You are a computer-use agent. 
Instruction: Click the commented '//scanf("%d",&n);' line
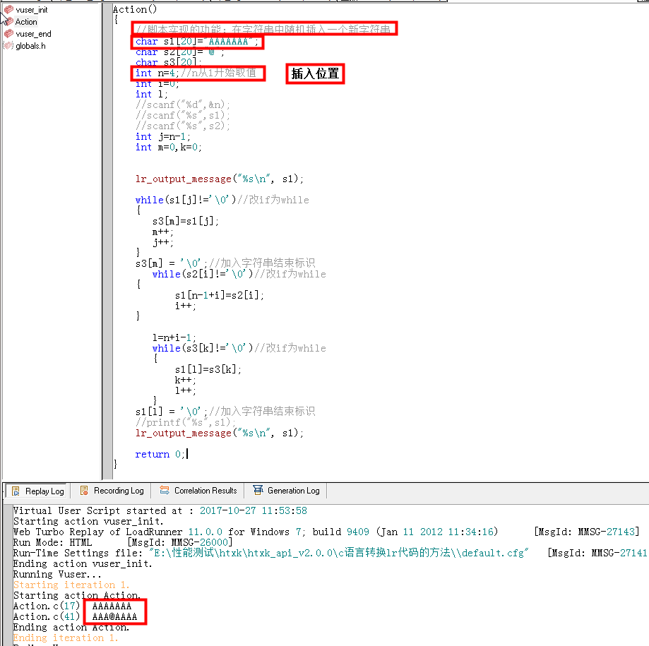(182, 104)
